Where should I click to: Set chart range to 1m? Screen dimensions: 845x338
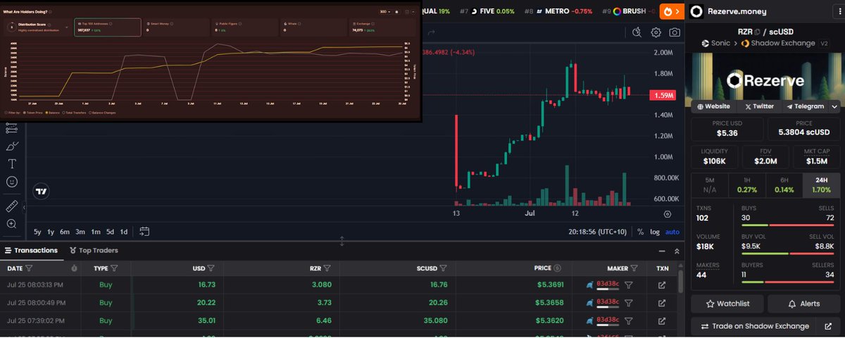pyautogui.click(x=95, y=232)
